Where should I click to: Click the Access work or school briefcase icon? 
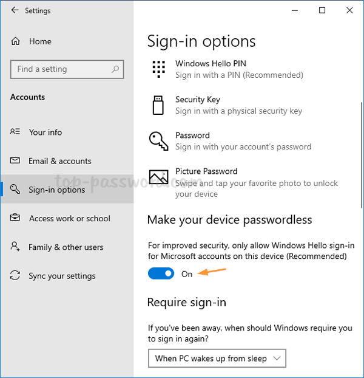[x=15, y=218]
